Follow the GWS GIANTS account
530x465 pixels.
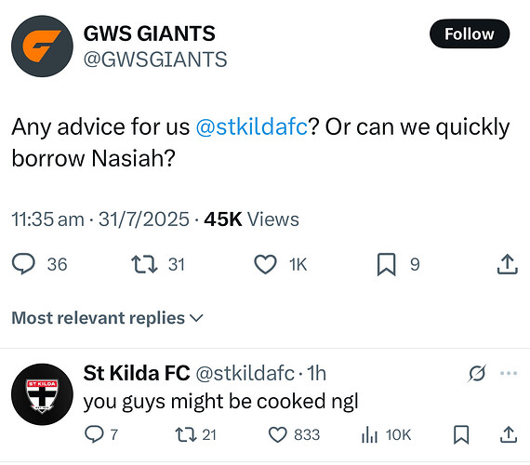[x=470, y=33]
